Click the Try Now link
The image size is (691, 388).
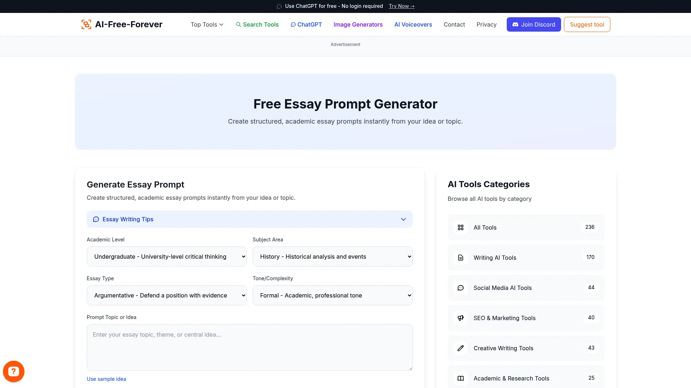tap(401, 6)
